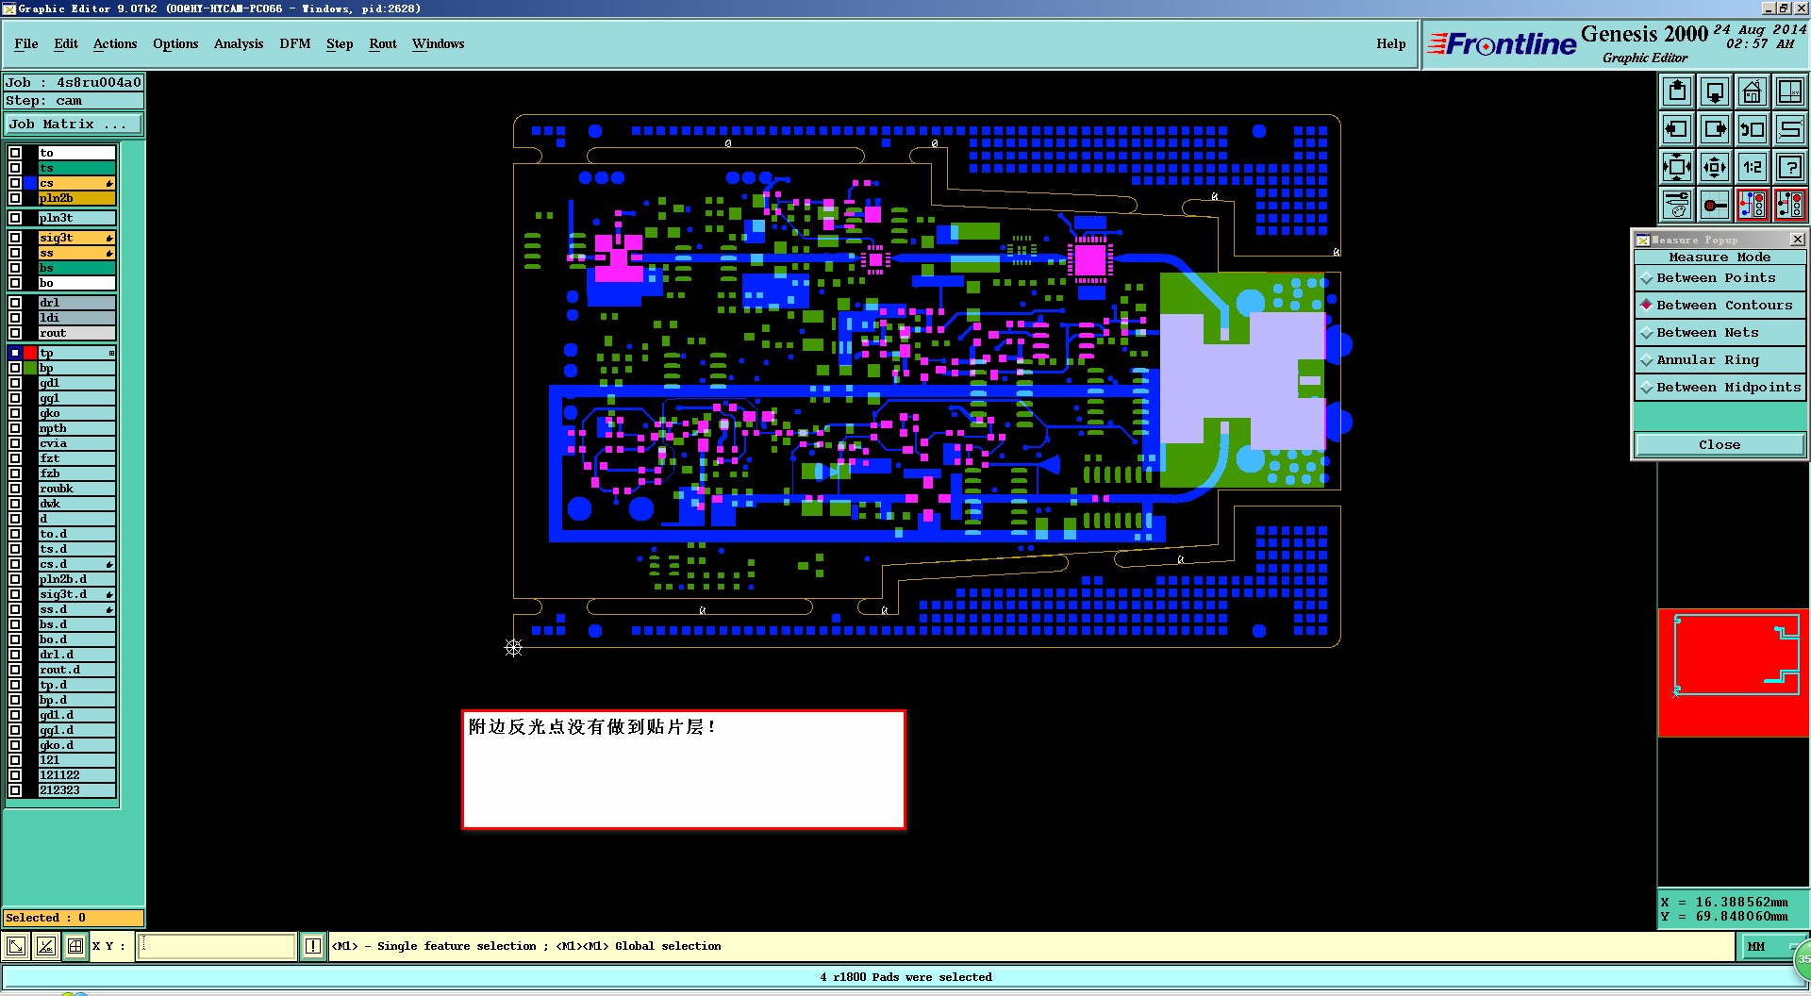Toggle checkbox for layer 'to'
Image resolution: width=1811 pixels, height=996 pixels.
[x=15, y=153]
